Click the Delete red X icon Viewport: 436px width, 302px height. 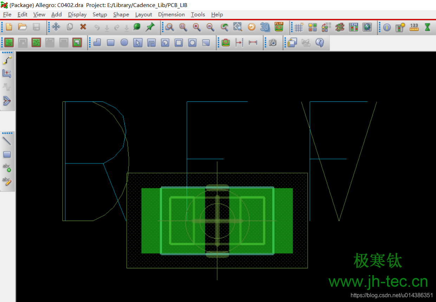tap(83, 27)
